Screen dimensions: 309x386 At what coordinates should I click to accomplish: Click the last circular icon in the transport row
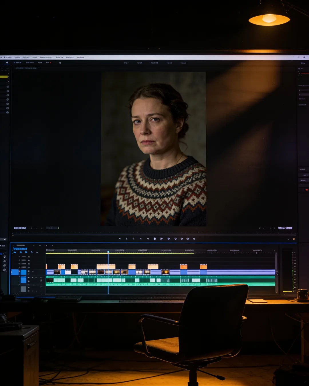[194, 238]
